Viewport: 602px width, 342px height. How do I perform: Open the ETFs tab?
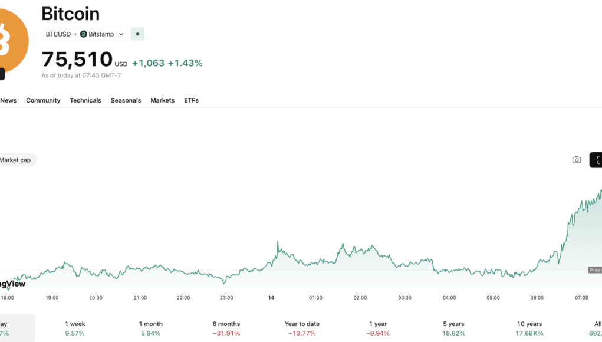(191, 100)
